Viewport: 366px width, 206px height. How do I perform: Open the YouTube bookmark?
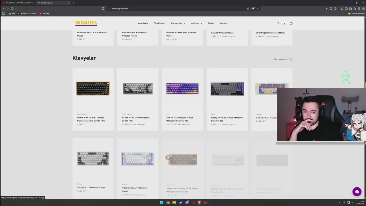coord(44,13)
